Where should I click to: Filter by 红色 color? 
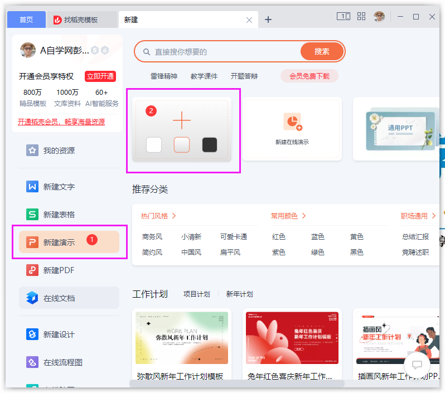[x=279, y=237]
